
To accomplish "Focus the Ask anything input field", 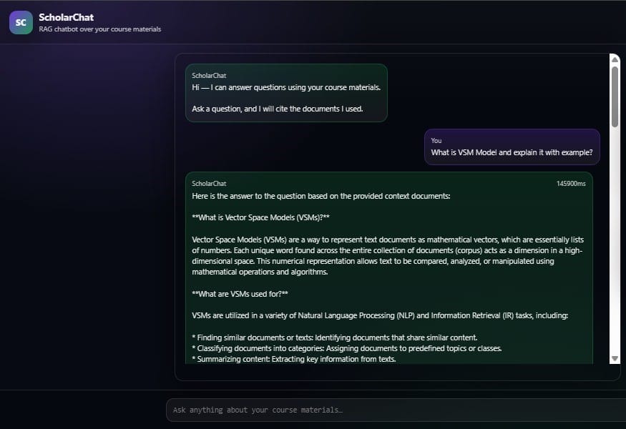I will tap(393, 410).
